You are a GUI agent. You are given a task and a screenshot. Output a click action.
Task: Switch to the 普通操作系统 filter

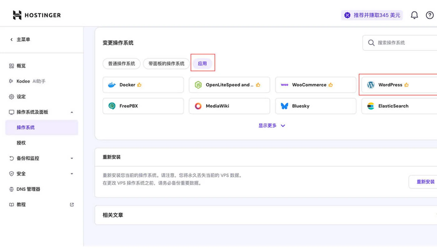[x=121, y=63]
